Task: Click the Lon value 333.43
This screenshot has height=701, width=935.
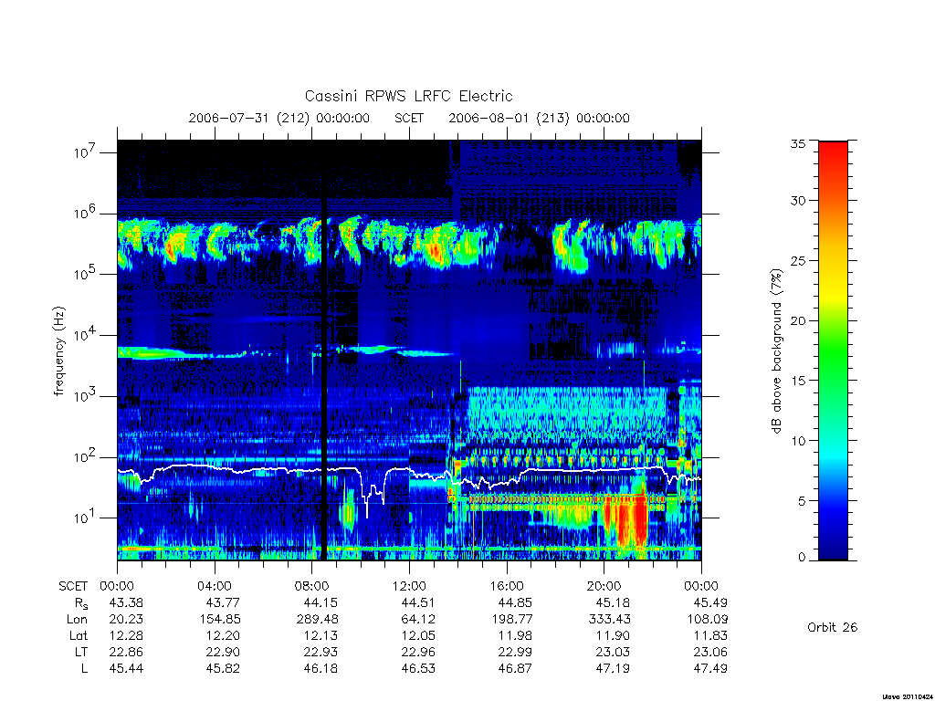Action: click(609, 620)
